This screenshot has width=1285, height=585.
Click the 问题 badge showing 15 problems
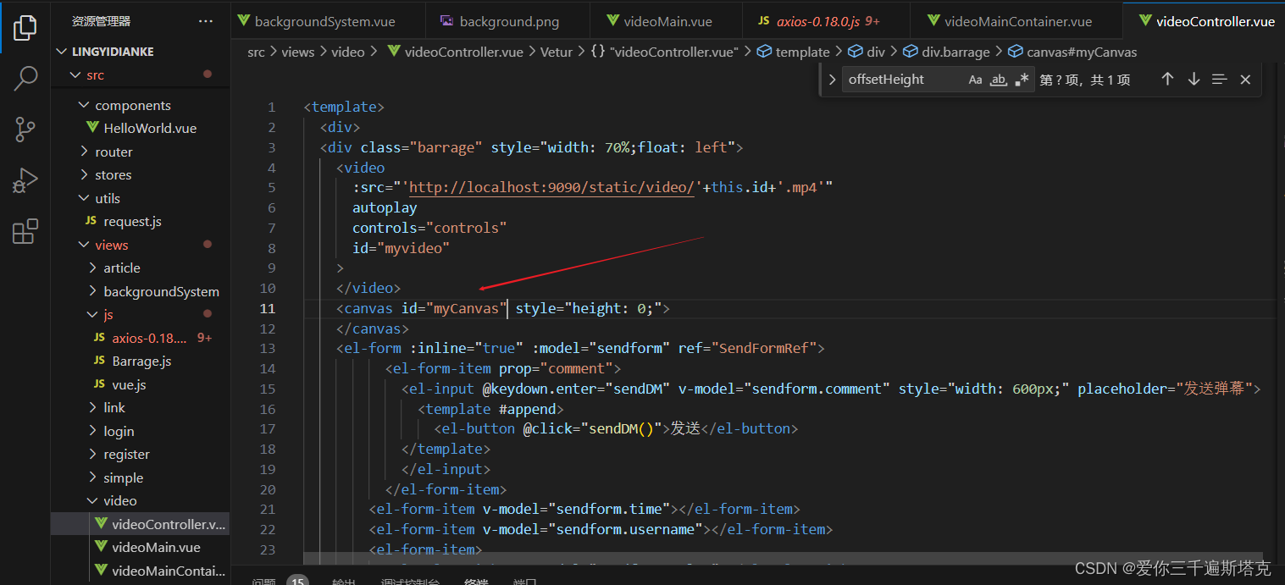coord(297,580)
